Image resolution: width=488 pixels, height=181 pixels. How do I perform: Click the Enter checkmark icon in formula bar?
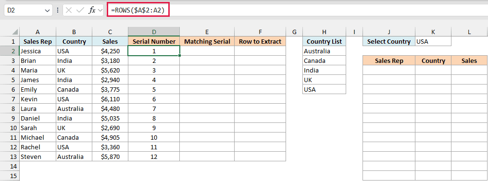coord(80,10)
